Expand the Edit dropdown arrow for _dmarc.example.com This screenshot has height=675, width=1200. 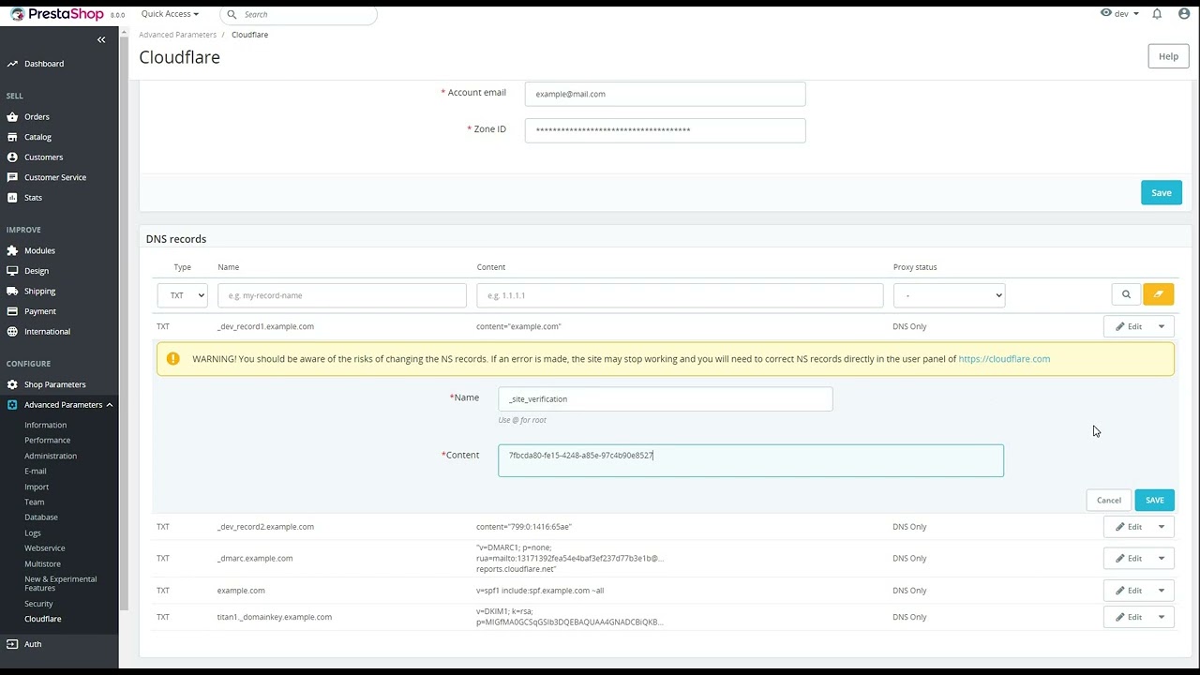pyautogui.click(x=1162, y=559)
